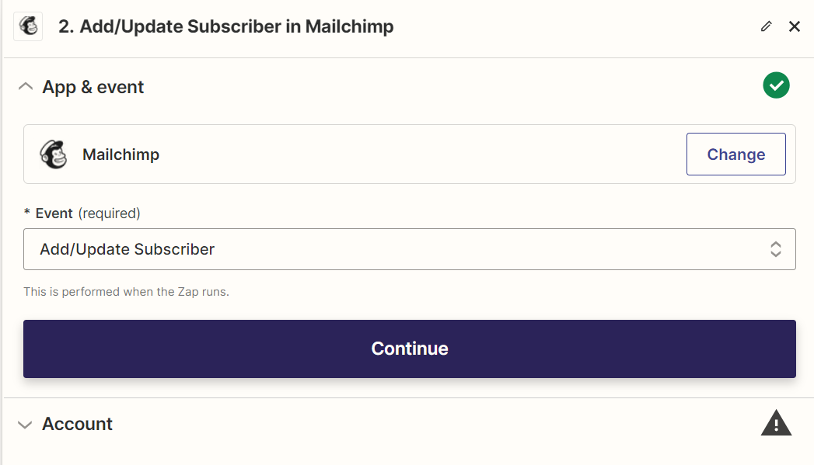
Task: Click the Mailchimp logo in the header
Action: pyautogui.click(x=28, y=26)
